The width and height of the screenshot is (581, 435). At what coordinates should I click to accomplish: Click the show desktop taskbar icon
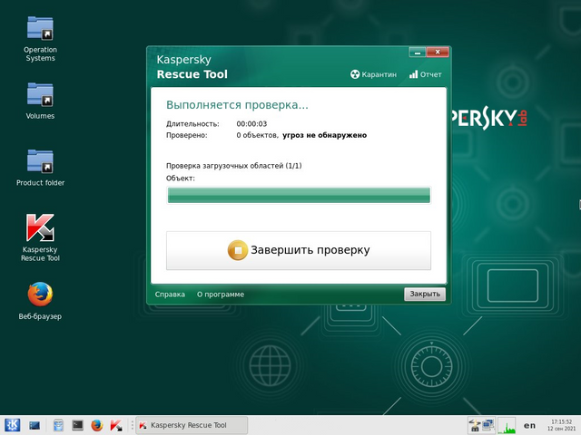(x=34, y=425)
